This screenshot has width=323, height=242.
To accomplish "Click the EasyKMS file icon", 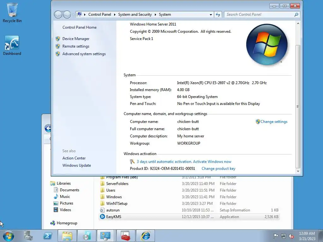I will pyautogui.click(x=102, y=216).
